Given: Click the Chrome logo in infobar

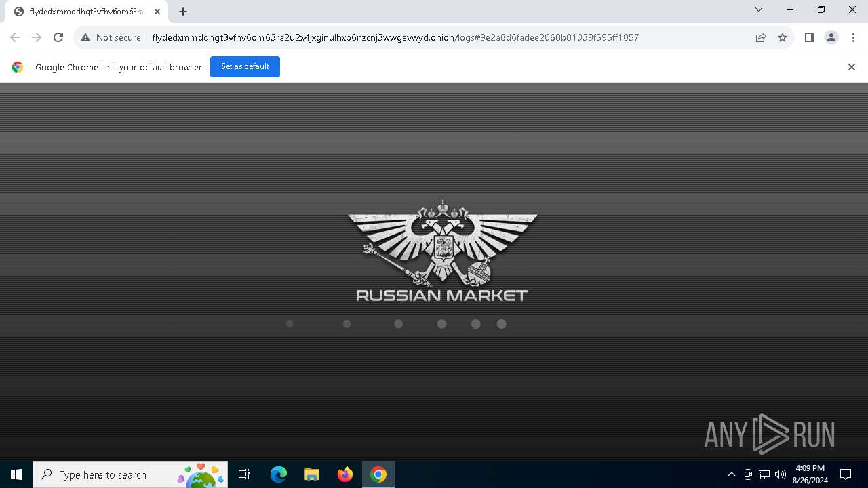Looking at the screenshot, I should point(18,67).
